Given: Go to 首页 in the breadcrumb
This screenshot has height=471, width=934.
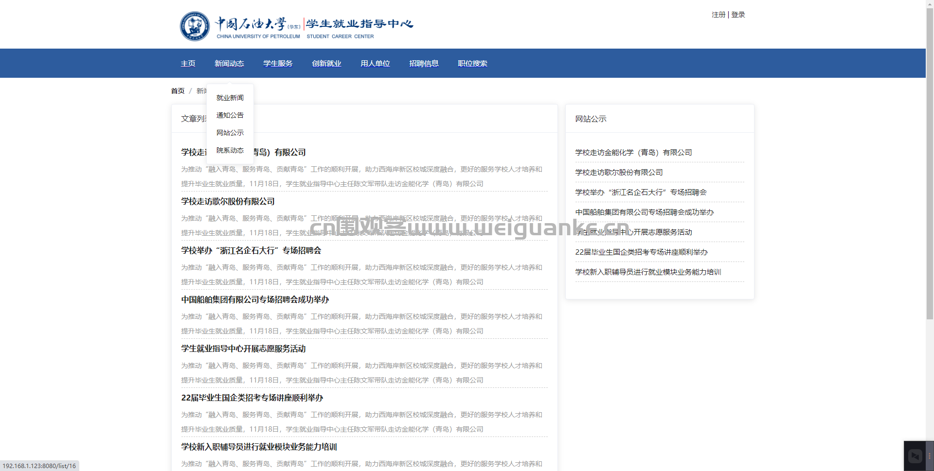Looking at the screenshot, I should (178, 91).
